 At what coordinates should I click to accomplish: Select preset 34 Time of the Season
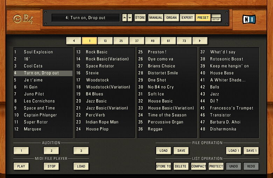[x=167, y=115]
